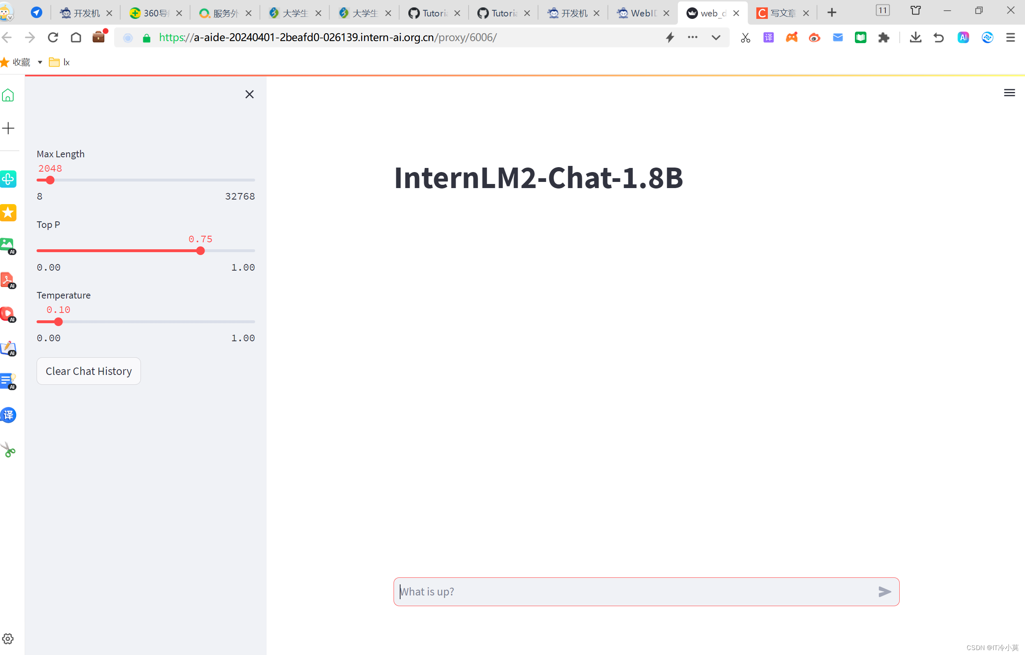Go to browser home page
This screenshot has height=655, width=1025.
pyautogui.click(x=76, y=37)
